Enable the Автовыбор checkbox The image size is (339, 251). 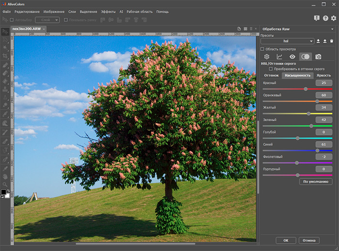(12, 20)
